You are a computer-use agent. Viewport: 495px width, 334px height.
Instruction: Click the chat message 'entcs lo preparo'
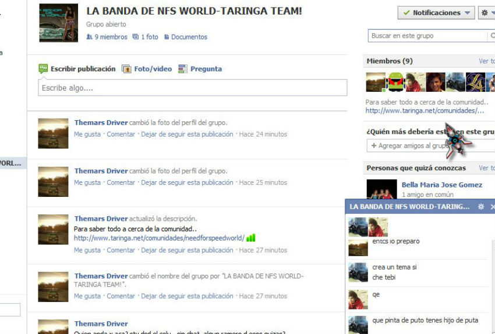pos(396,241)
